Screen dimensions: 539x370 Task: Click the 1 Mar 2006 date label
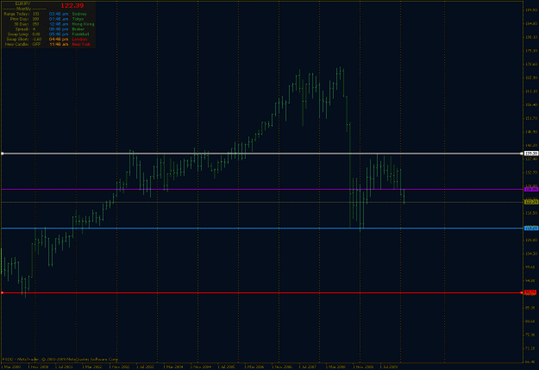tap(254, 367)
